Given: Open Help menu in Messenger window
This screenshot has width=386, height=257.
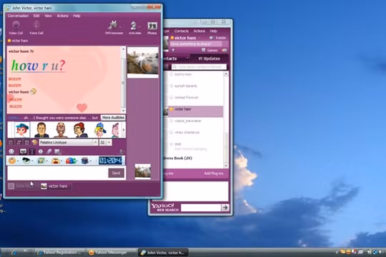Looking at the screenshot, I should (x=214, y=31).
